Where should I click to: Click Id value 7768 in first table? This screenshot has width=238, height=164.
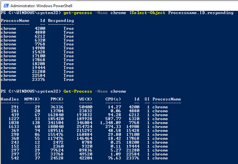click(40, 44)
